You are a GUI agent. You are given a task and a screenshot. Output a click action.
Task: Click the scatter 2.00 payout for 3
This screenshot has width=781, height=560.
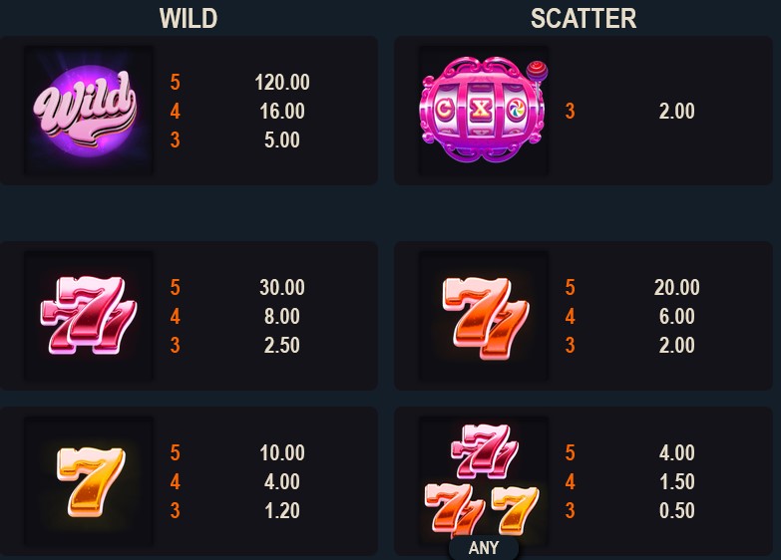tap(676, 111)
